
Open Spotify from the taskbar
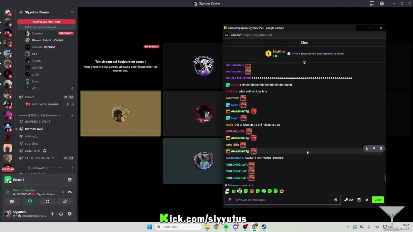pos(226,227)
